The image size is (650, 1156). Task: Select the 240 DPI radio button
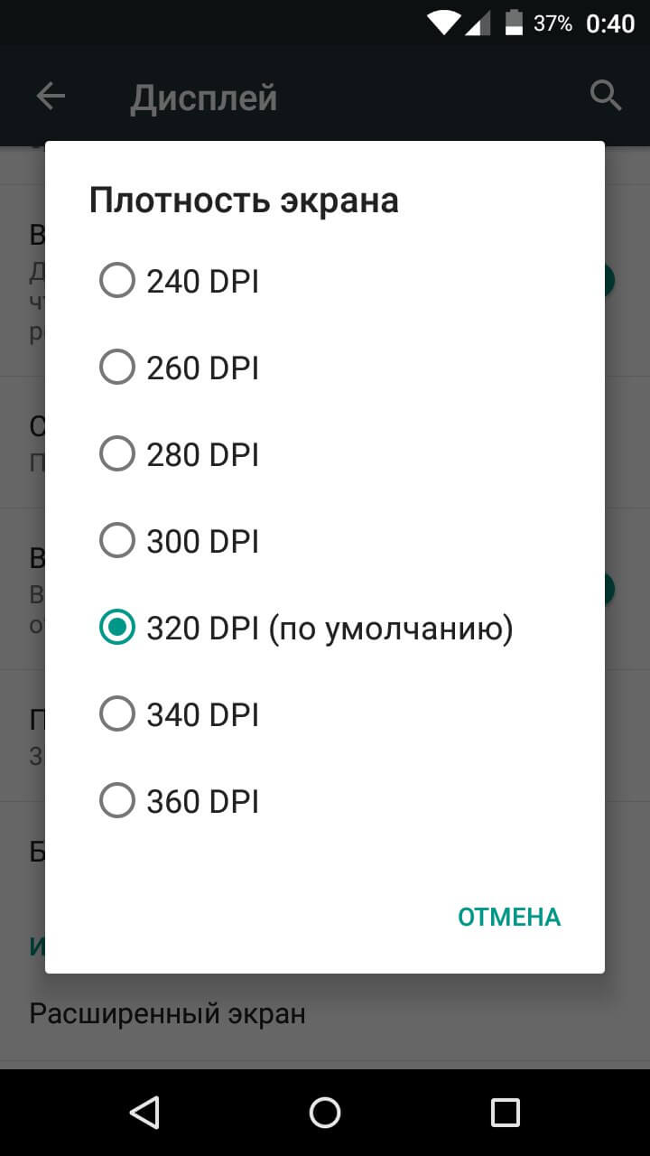tap(117, 282)
